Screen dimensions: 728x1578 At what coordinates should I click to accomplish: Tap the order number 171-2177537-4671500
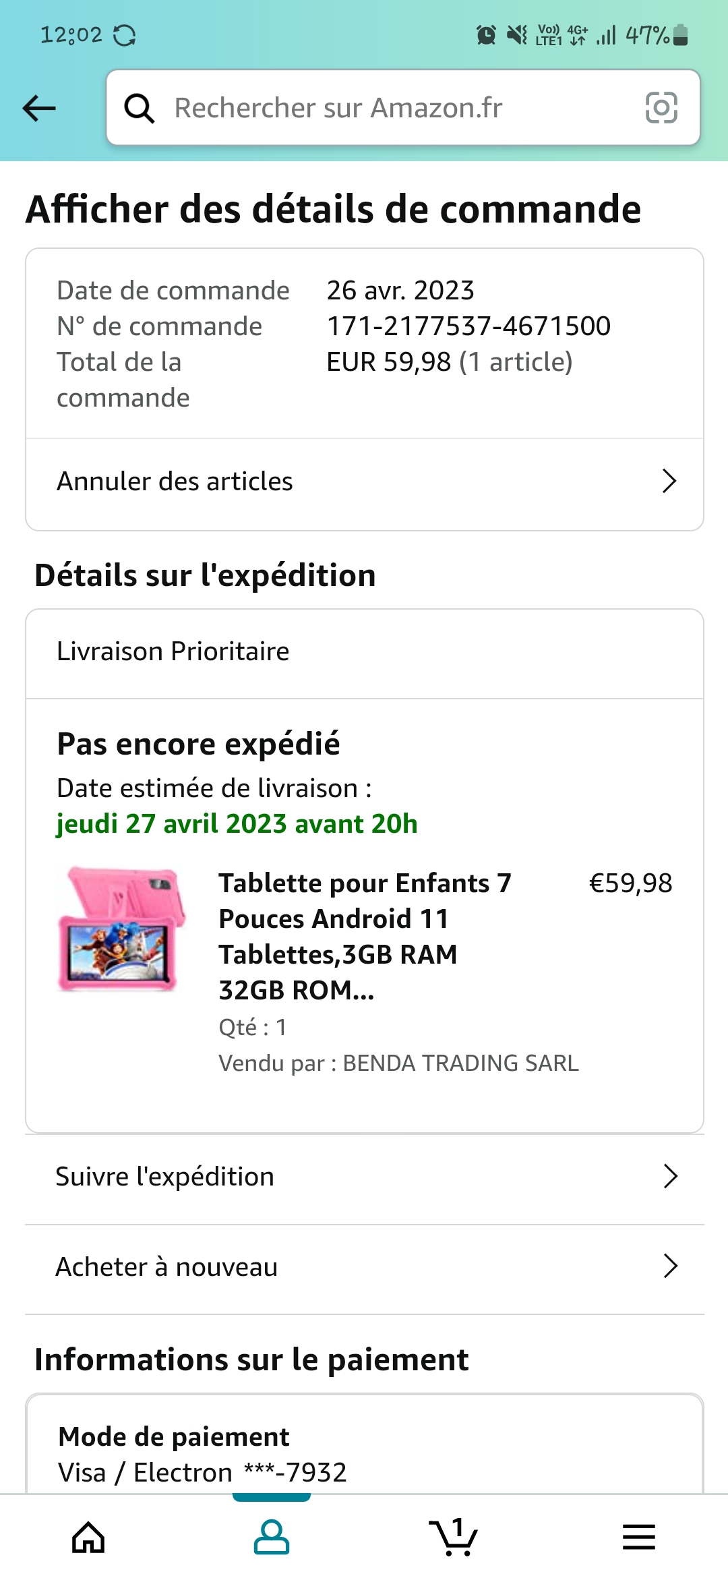(468, 326)
